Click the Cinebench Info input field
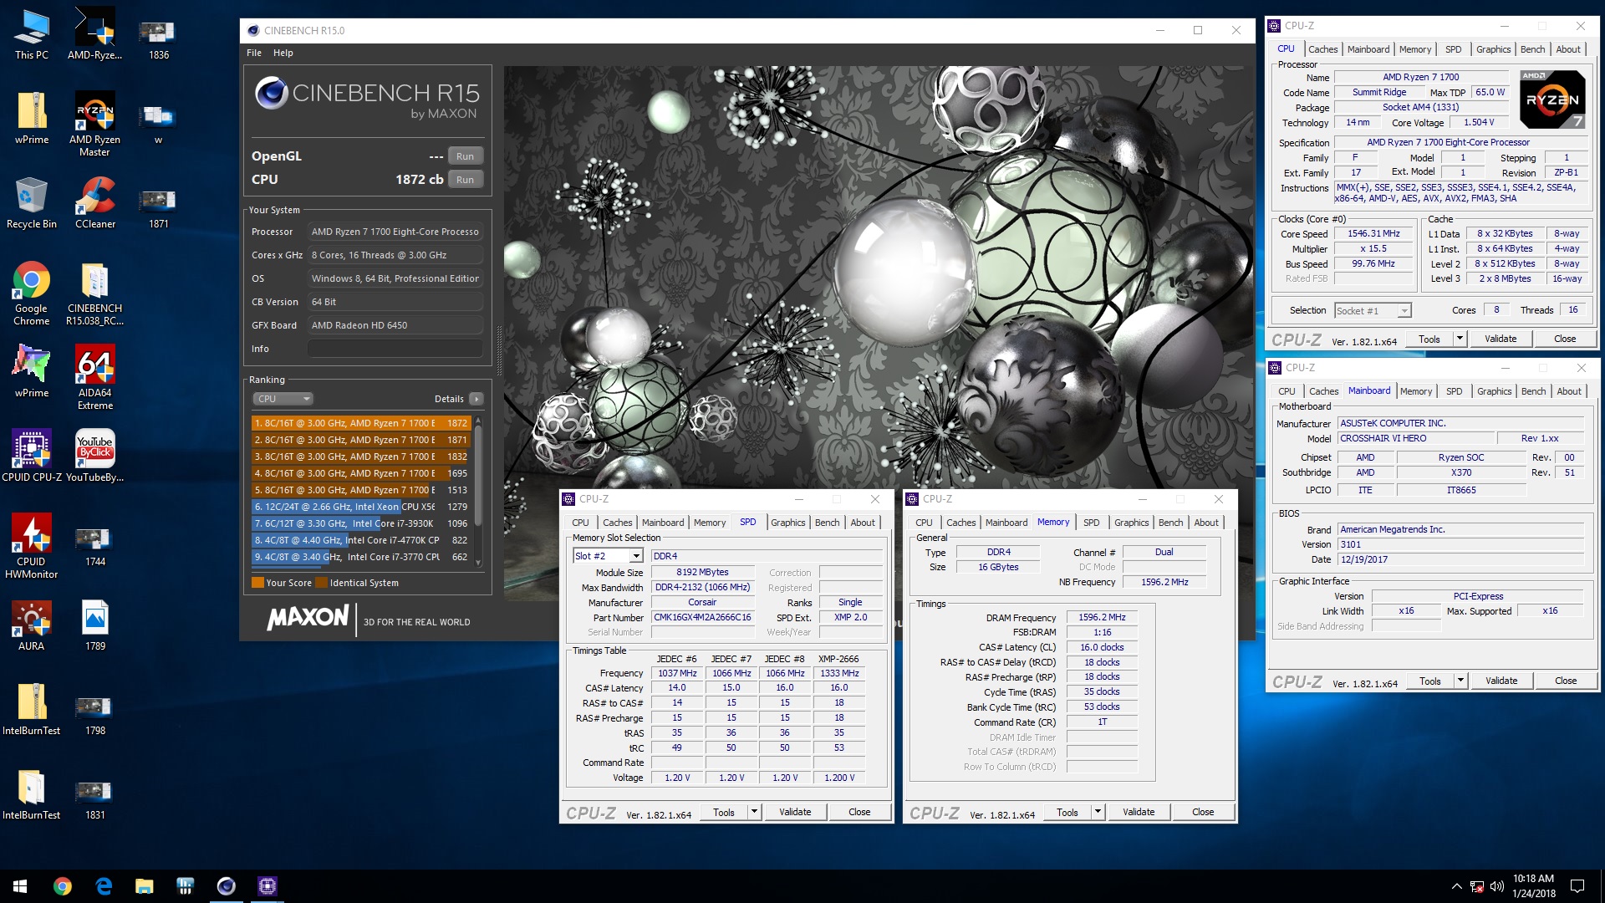This screenshot has height=903, width=1605. 395,349
